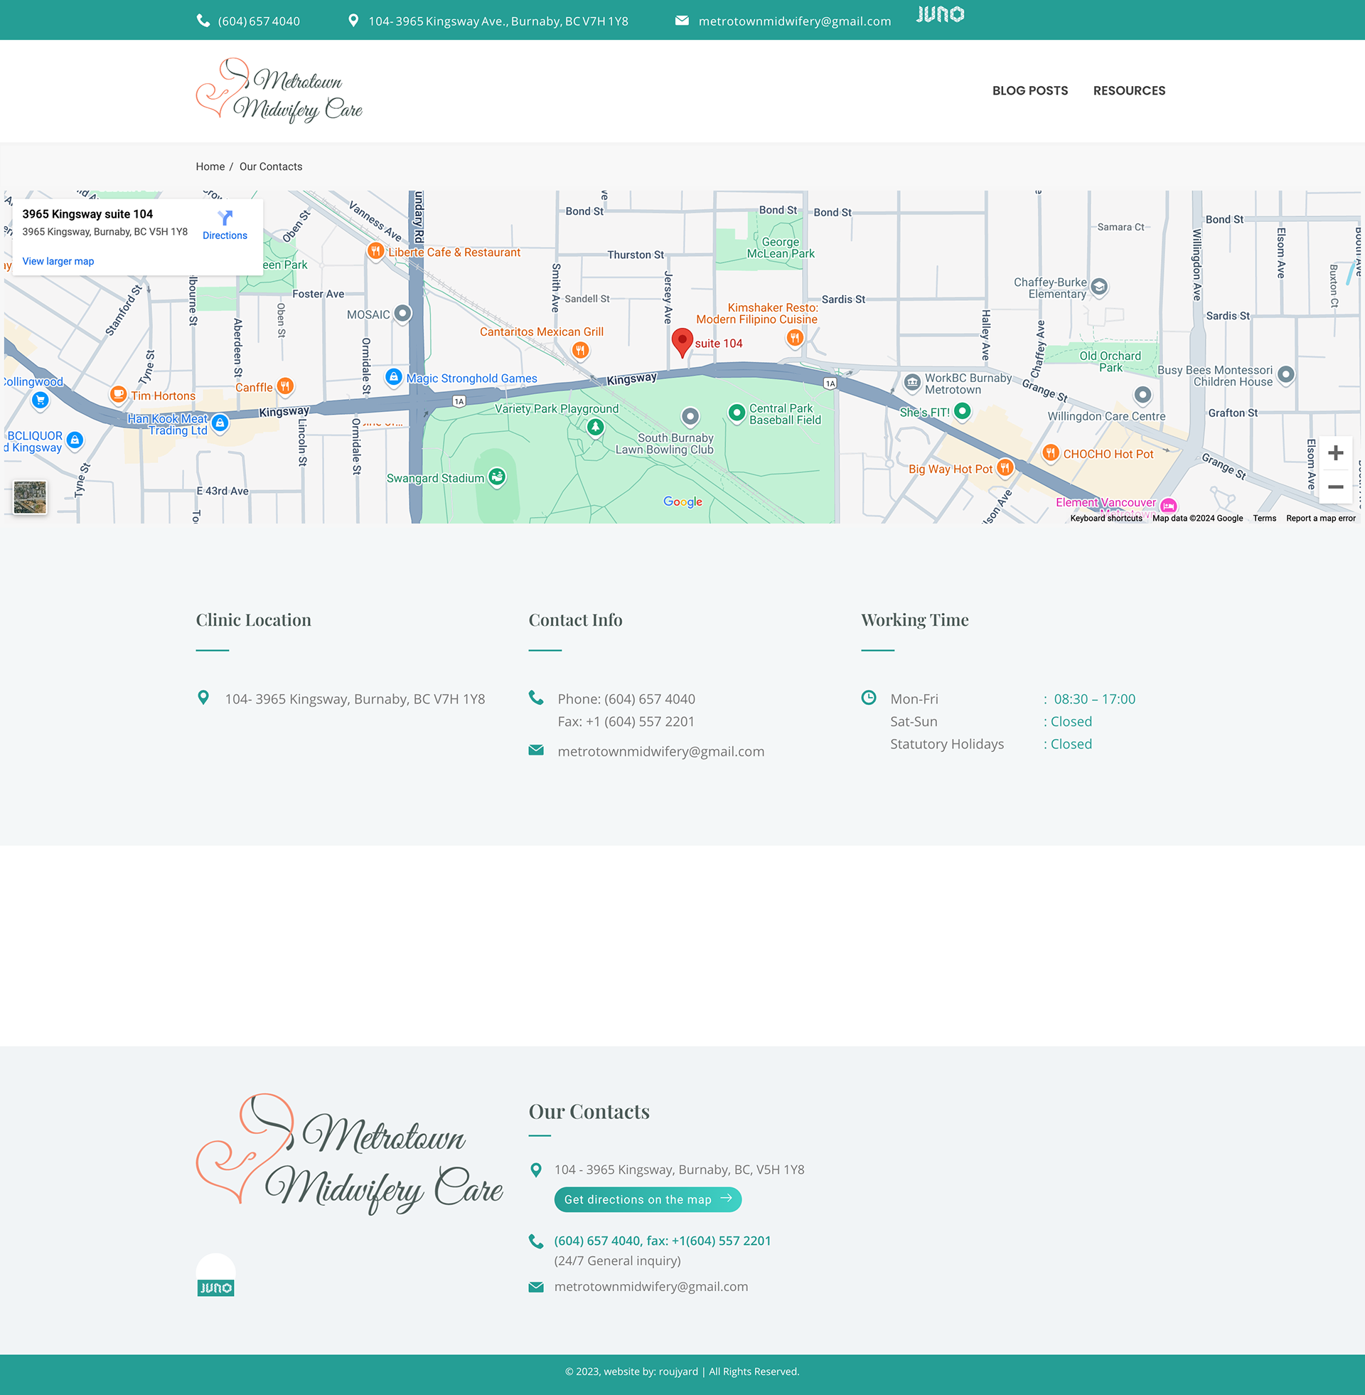Open the Blog Posts menu
This screenshot has height=1395, width=1365.
[x=1029, y=91]
